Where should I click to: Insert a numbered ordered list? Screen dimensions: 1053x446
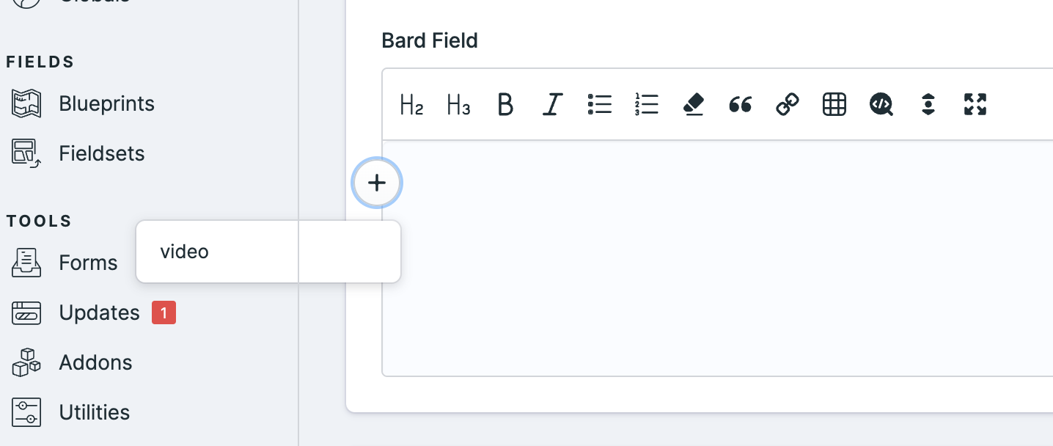point(646,105)
